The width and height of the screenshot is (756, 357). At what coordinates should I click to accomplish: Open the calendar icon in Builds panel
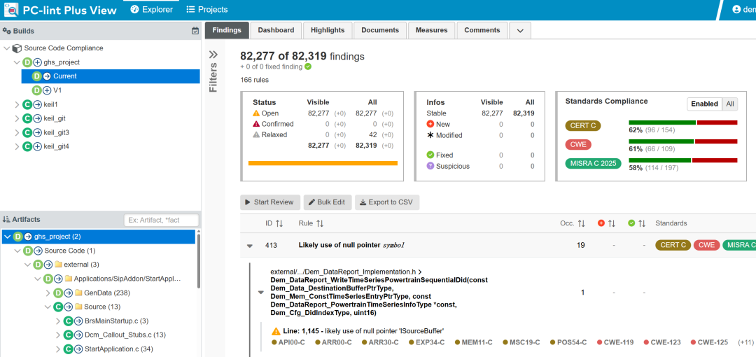pos(195,31)
